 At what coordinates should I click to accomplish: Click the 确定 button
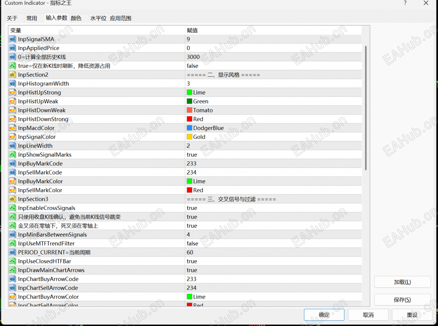[324, 315]
